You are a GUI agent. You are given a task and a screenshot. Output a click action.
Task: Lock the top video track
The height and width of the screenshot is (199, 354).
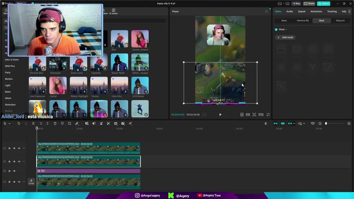click(9, 148)
